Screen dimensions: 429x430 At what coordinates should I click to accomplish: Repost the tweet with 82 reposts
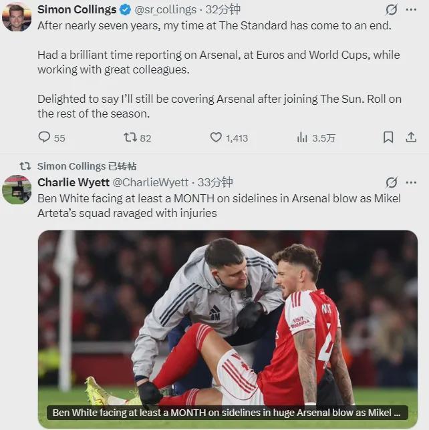(x=130, y=138)
